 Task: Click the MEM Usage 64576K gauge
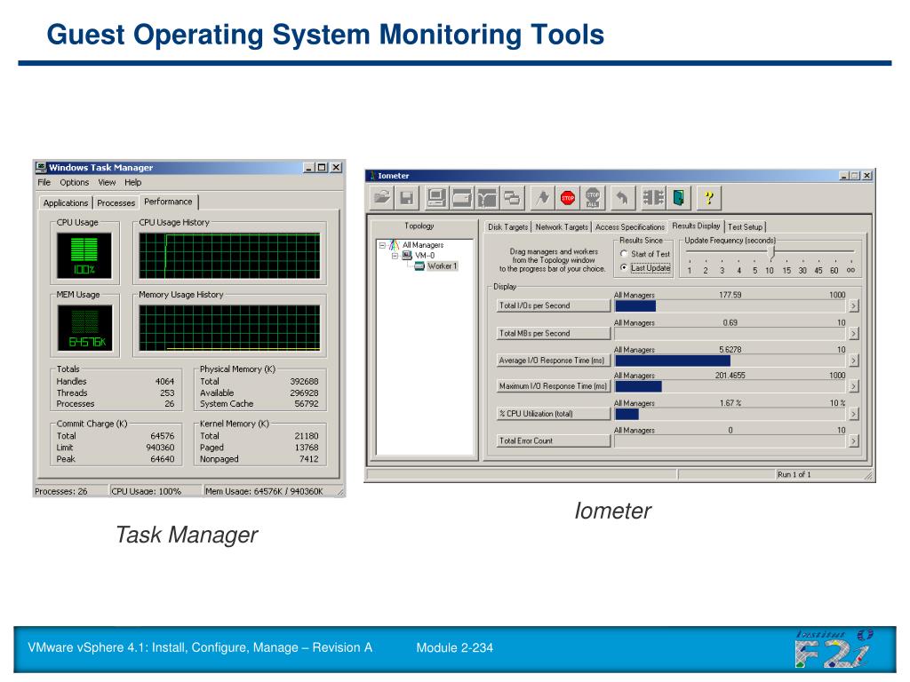click(84, 329)
